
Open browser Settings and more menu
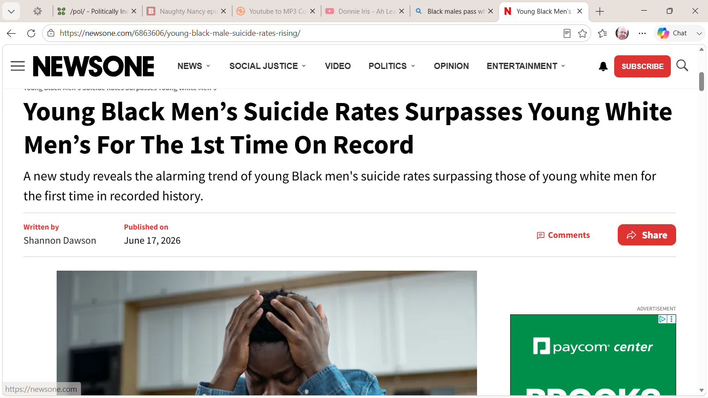(x=642, y=33)
